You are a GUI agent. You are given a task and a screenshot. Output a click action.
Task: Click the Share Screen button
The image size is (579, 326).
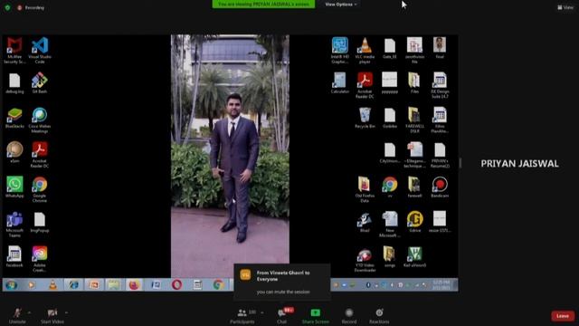point(316,316)
